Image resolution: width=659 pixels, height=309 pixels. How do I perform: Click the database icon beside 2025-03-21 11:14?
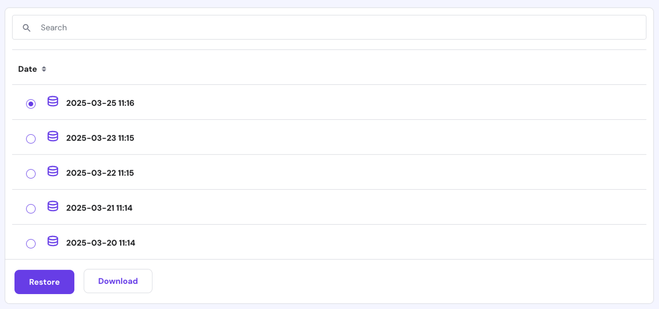tap(53, 206)
